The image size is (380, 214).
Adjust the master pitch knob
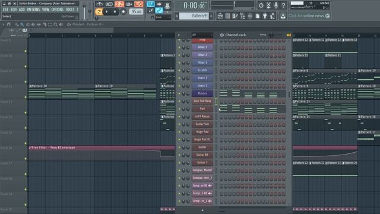pyautogui.click(x=90, y=11)
